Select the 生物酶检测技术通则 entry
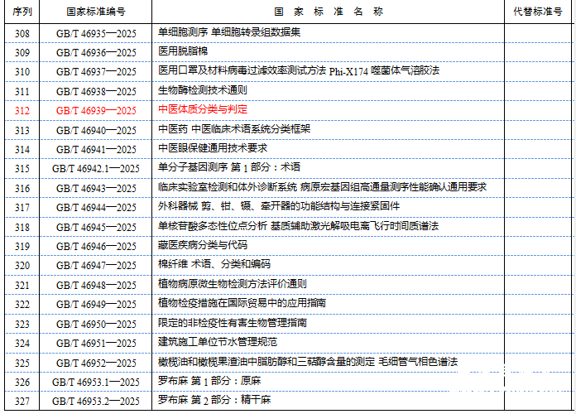 203,90
